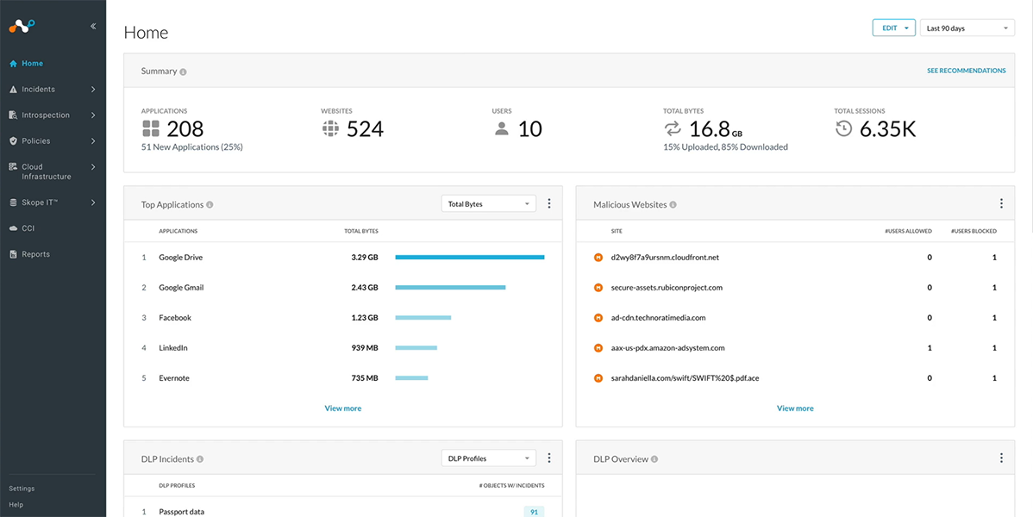Viewport: 1033px width, 517px height.
Task: Open the DLP Incidents three-dot menu
Action: tap(549, 458)
